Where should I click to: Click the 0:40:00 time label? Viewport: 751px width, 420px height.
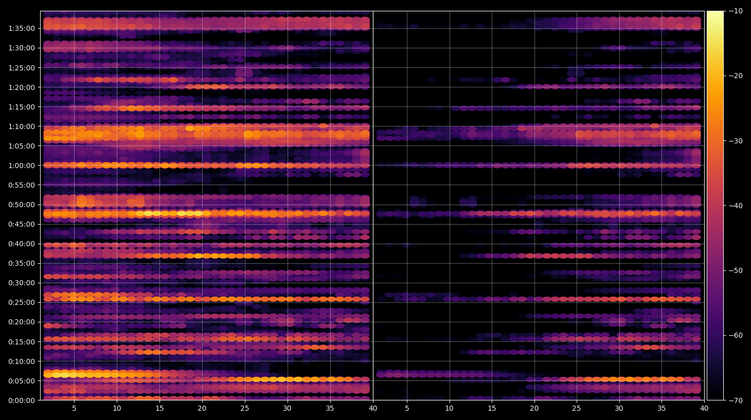[22, 244]
